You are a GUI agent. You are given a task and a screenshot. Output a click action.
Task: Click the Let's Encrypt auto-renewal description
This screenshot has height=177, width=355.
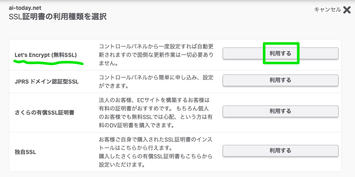tap(156, 55)
